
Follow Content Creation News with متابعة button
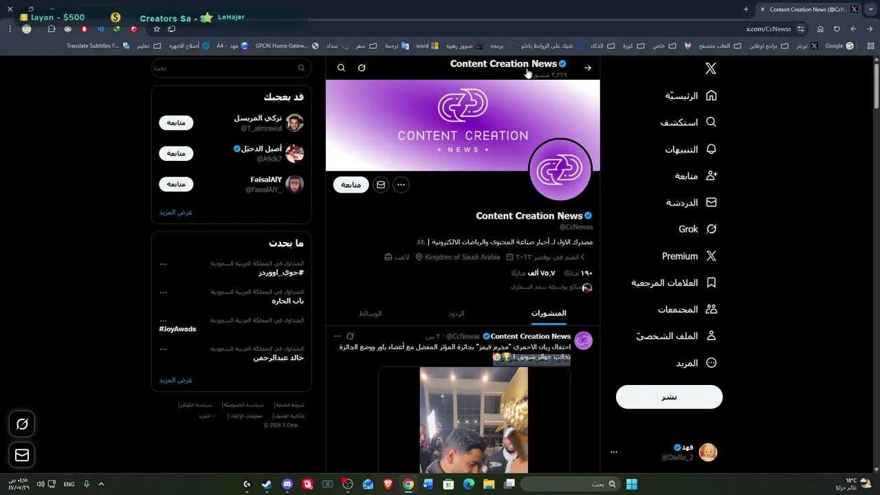click(x=351, y=184)
